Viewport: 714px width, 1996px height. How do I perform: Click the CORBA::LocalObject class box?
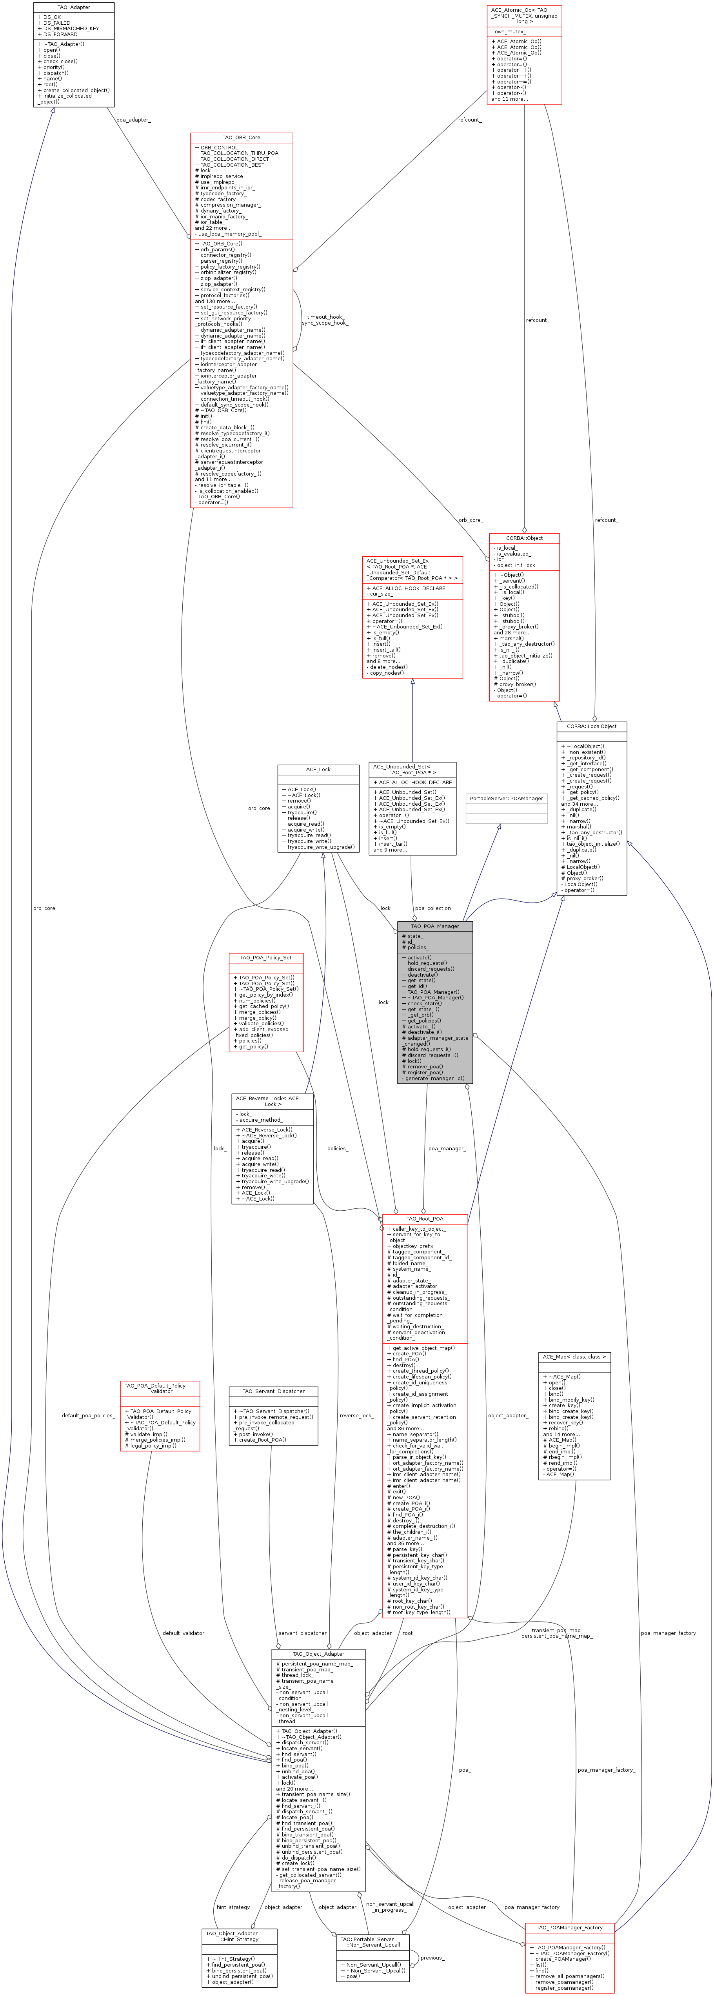point(592,727)
